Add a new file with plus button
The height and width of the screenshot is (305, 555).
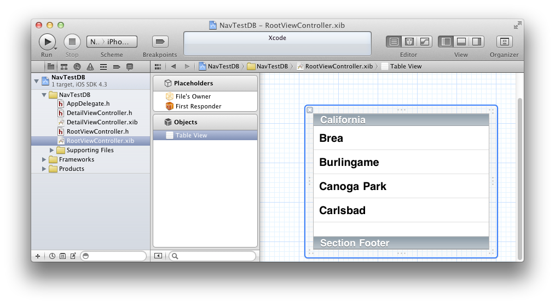[38, 256]
